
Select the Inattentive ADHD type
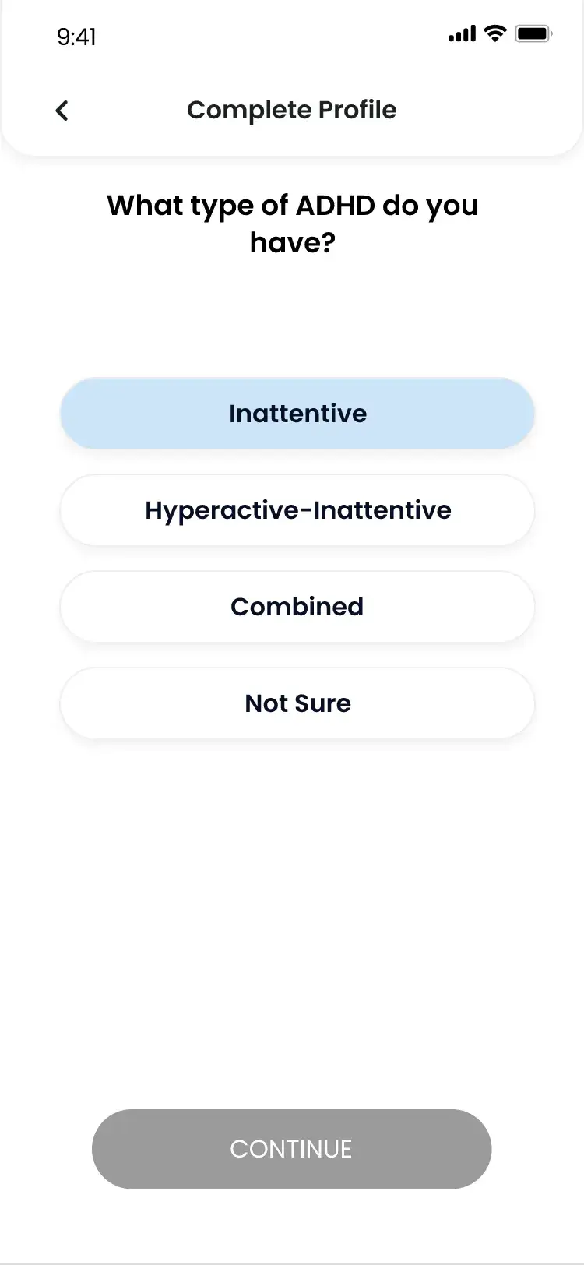tap(297, 414)
